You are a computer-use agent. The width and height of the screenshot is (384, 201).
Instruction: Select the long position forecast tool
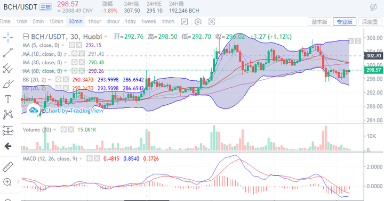(8, 130)
